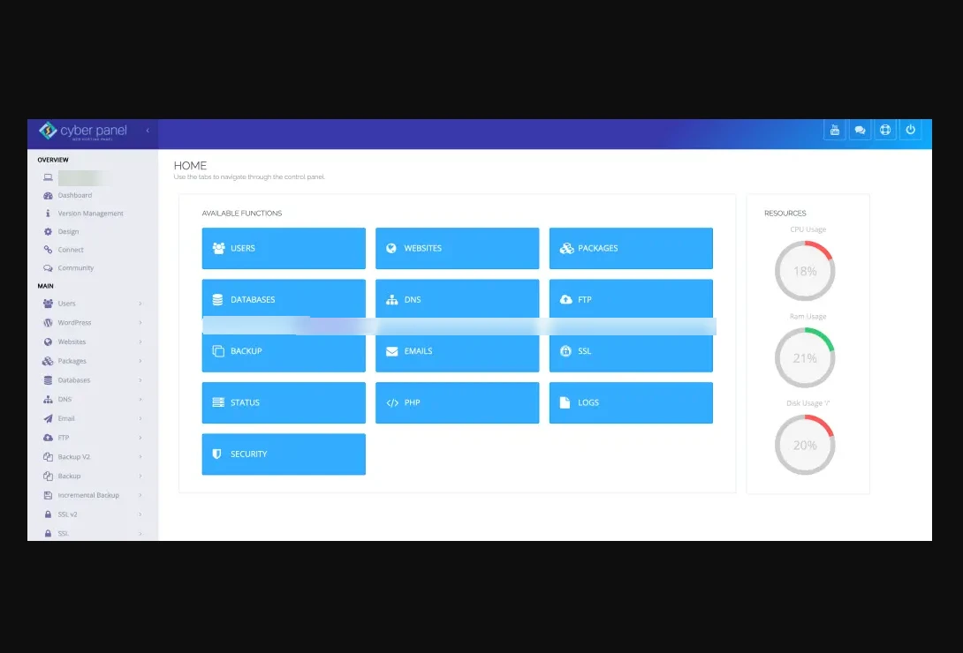Select the Design icon in the sidebar
The image size is (963, 653).
(x=49, y=231)
